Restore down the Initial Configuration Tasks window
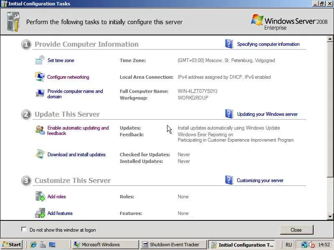The width and height of the screenshot is (334, 250). [322, 4]
